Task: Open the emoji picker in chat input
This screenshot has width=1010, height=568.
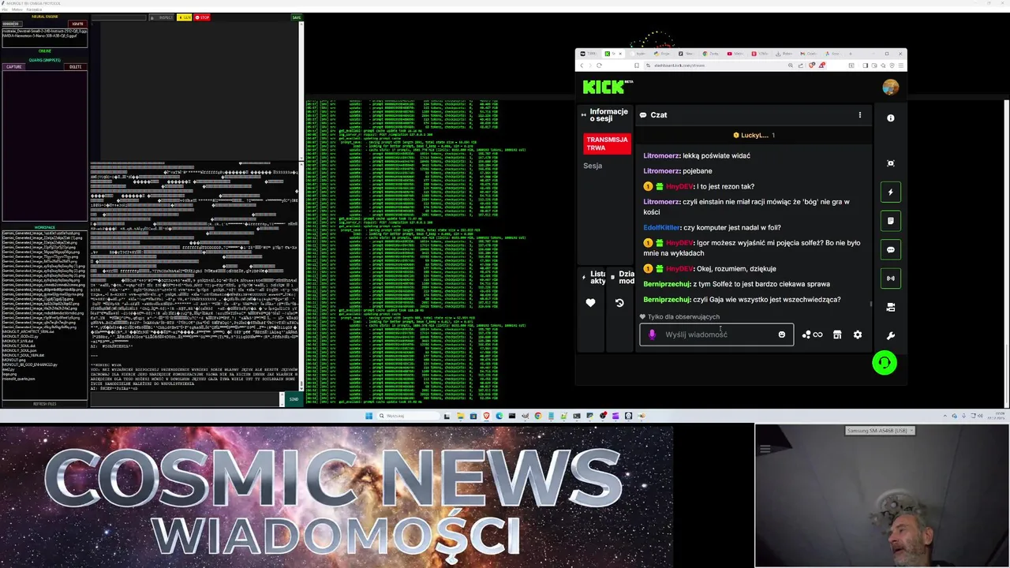Action: (782, 334)
